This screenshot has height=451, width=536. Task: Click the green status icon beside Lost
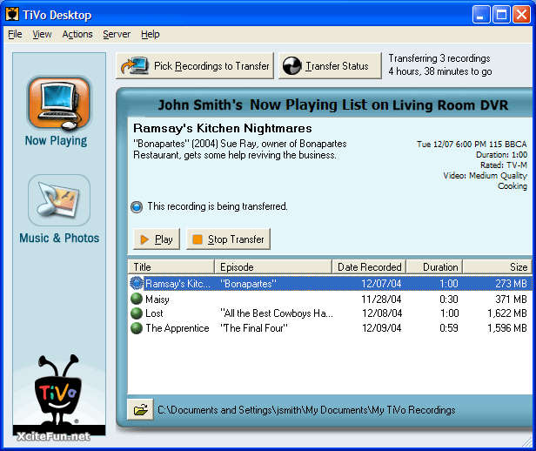(x=137, y=313)
